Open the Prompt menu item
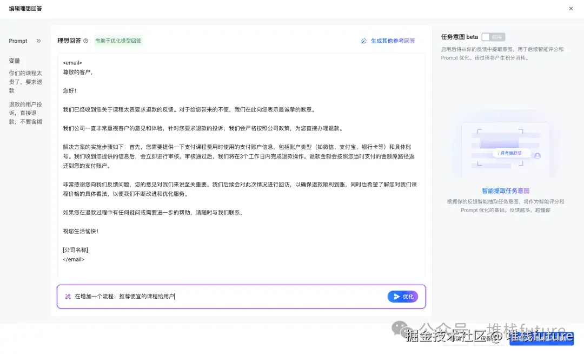Viewport: 584px width, 354px height. 18,41
